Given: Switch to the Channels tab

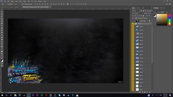Looking at the screenshot, I should (138, 8).
